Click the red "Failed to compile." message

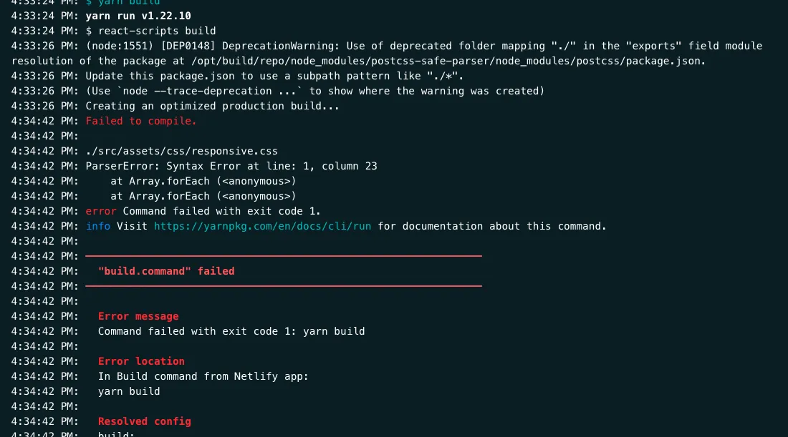pyautogui.click(x=141, y=121)
